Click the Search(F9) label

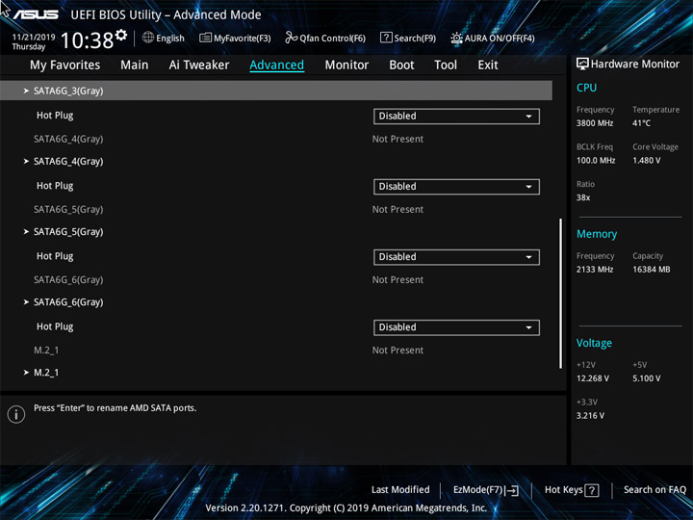tap(415, 39)
